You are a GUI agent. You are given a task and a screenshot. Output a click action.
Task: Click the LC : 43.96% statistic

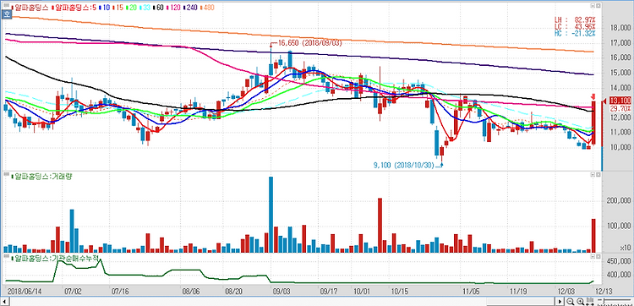[x=576, y=26]
